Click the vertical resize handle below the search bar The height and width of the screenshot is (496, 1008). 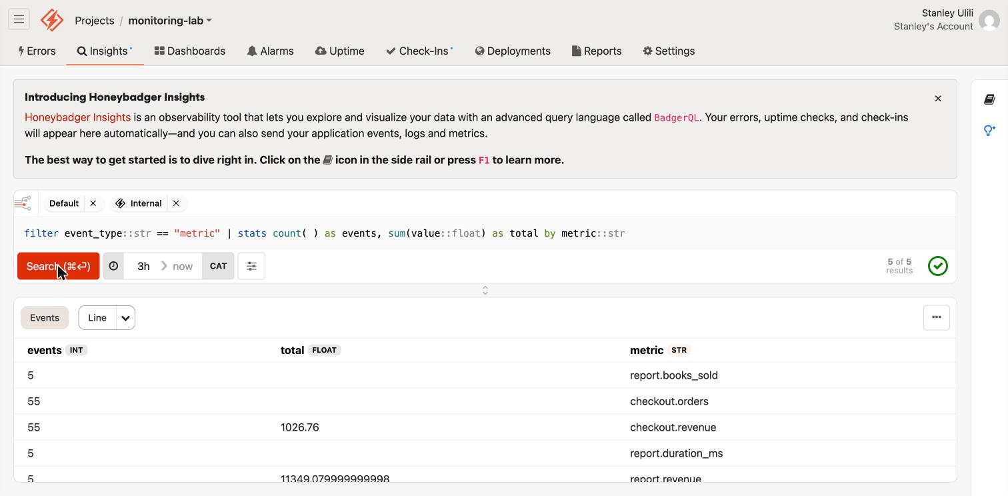(485, 291)
